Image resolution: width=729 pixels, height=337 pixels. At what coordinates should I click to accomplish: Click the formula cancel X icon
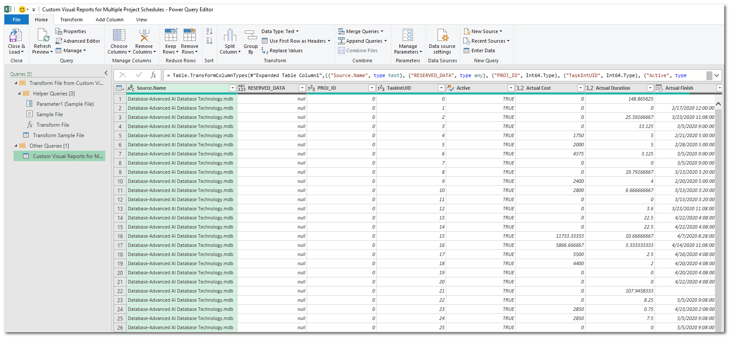pos(123,75)
